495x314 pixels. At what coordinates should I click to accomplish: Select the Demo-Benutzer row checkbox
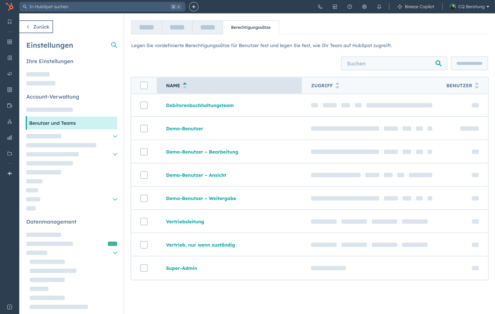pyautogui.click(x=144, y=129)
